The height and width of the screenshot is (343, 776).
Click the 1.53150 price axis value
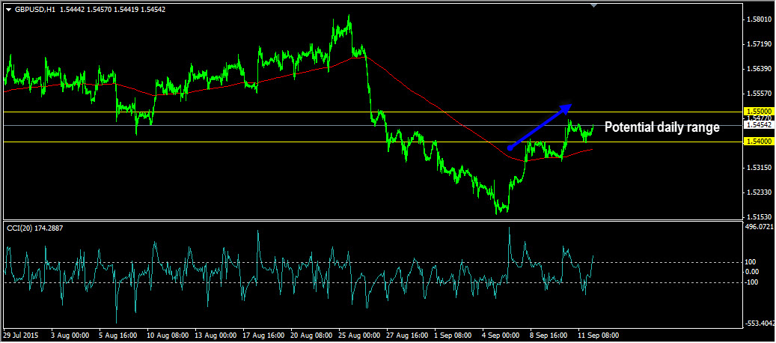(x=760, y=167)
